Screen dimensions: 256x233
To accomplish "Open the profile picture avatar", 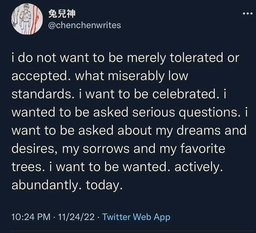I will pyautogui.click(x=27, y=19).
